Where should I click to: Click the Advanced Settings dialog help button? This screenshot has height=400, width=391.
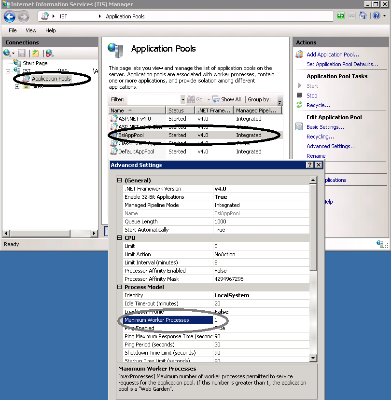pos(309,165)
